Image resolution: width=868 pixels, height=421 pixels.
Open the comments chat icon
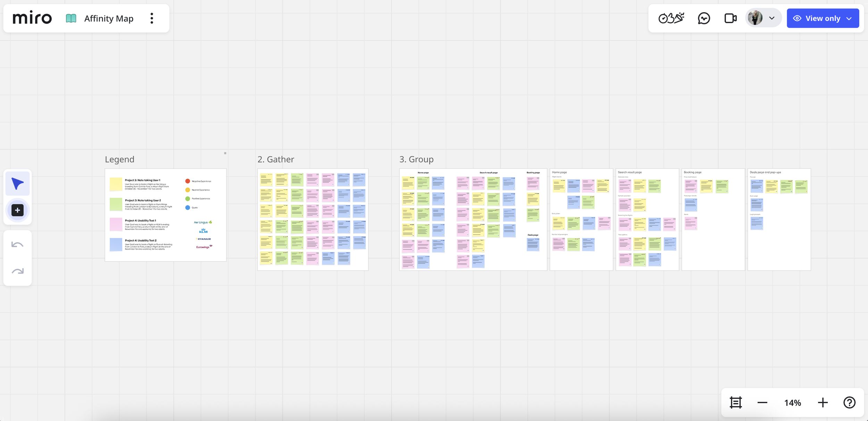[x=704, y=18]
